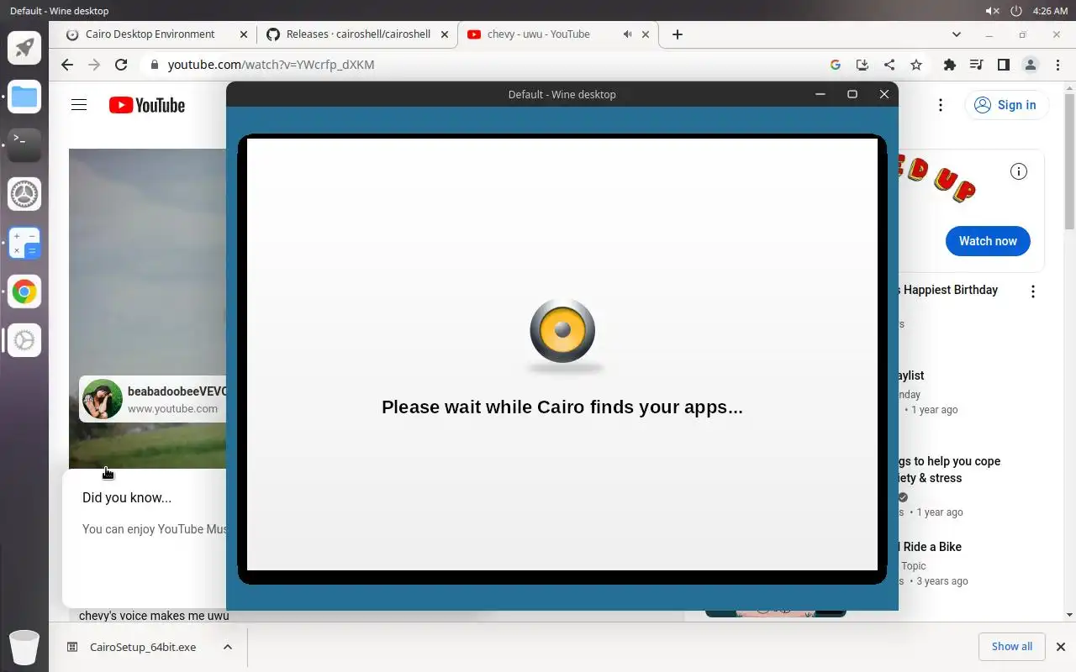This screenshot has height=672, width=1076.
Task: Open YouTube settings three-dot menu
Action: [941, 105]
